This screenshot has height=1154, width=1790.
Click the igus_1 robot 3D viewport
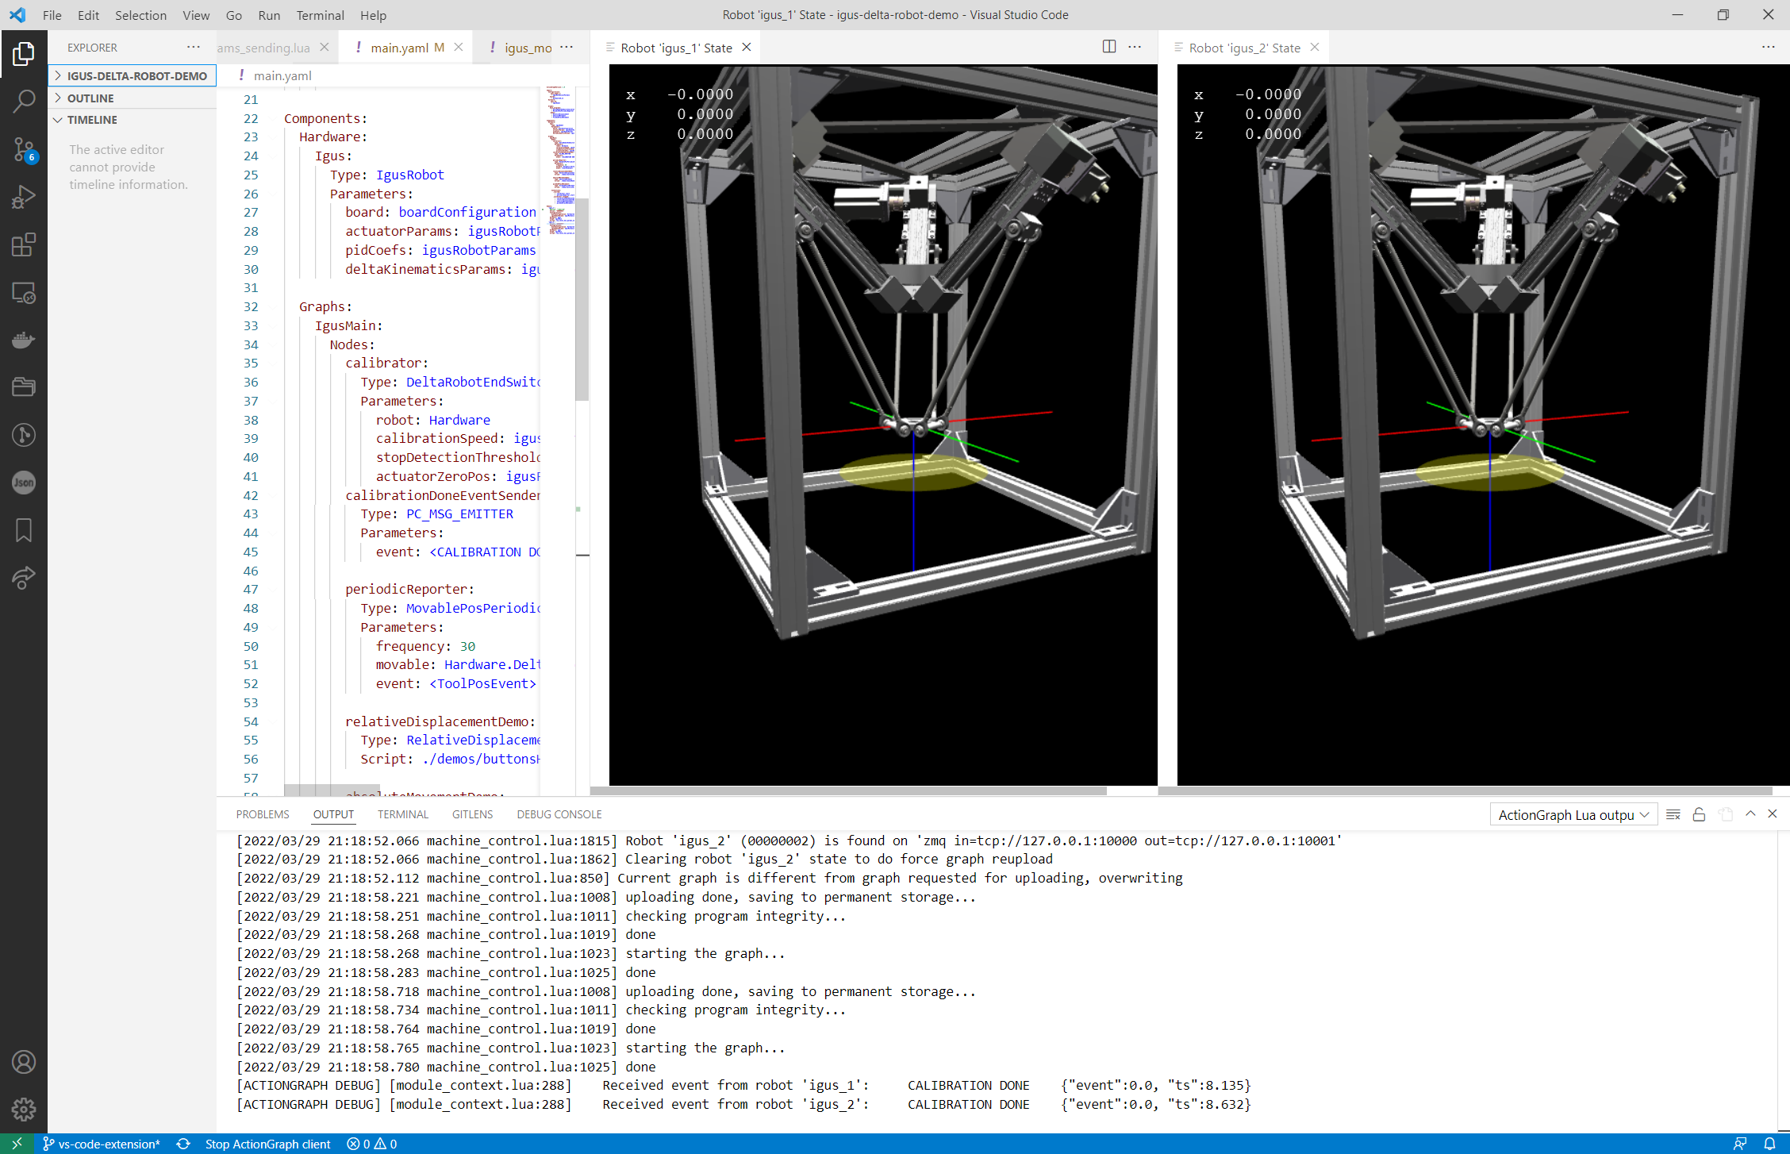[883, 425]
